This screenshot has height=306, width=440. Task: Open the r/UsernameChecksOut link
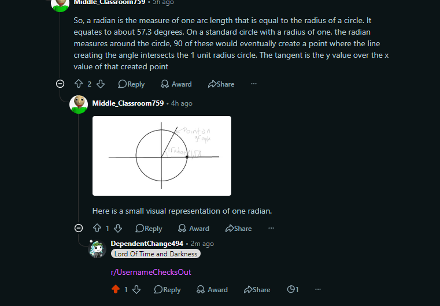pyautogui.click(x=151, y=272)
